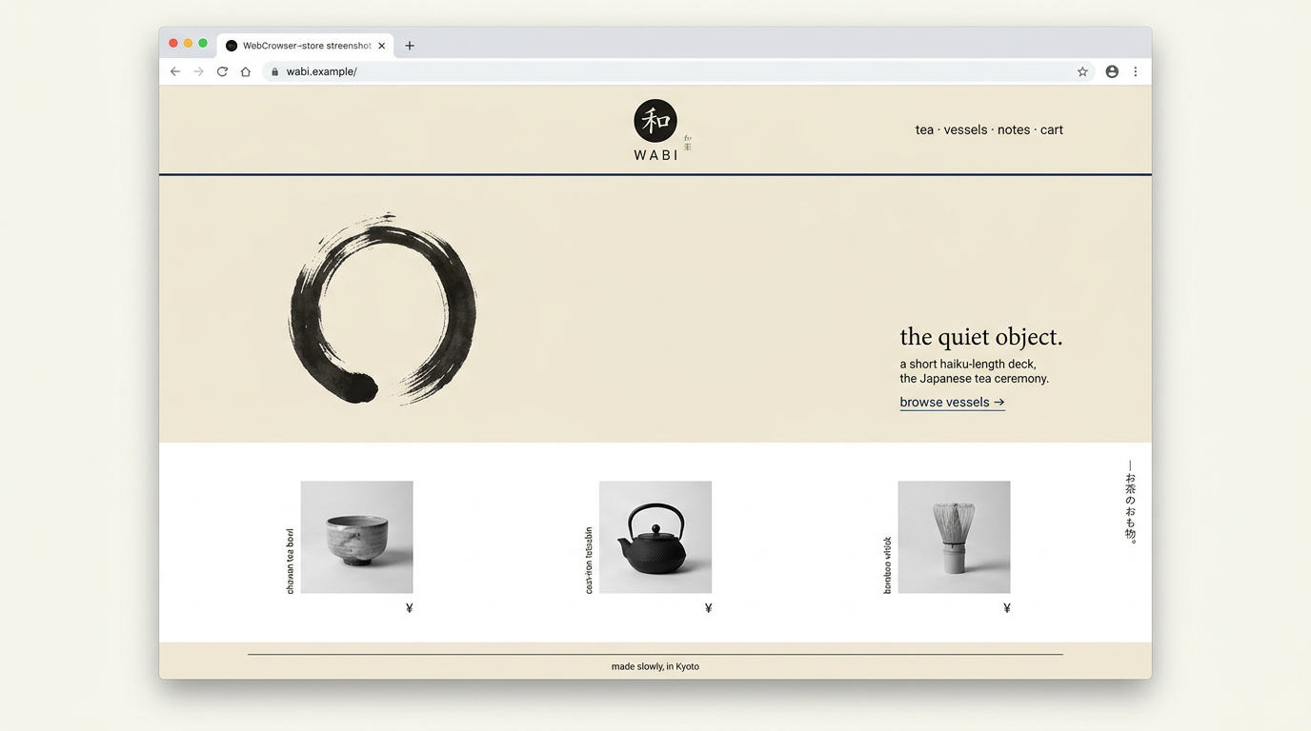Select the bamboo whisk product image
Screen dimensions: 1311x731
[x=954, y=537]
